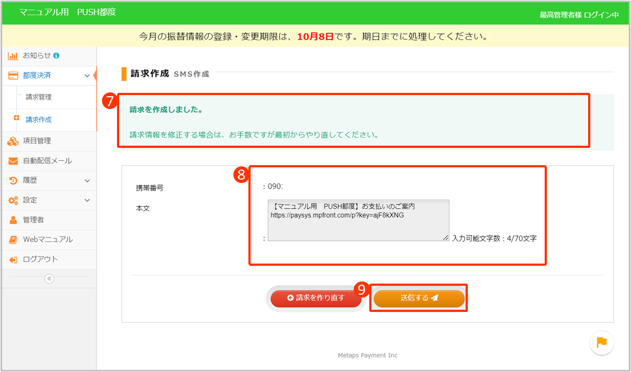This screenshot has width=631, height=372.
Task: Click the お知らせ bar chart icon
Action: pos(13,56)
